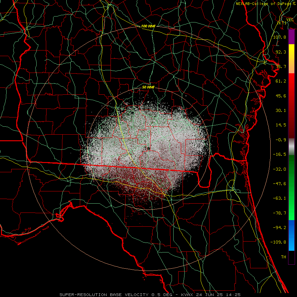Image resolution: width=297 pixels, height=297 pixels.
Task: Click the VEL legend title
Action: point(290,20)
